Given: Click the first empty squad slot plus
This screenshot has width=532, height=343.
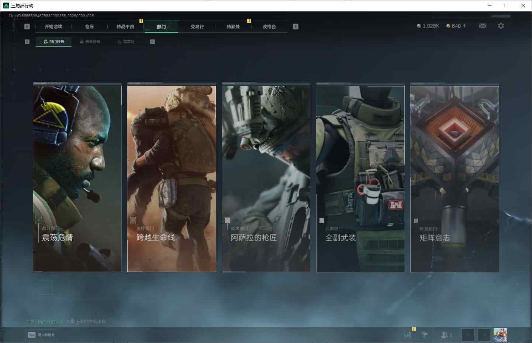Looking at the screenshot, I should [468, 335].
